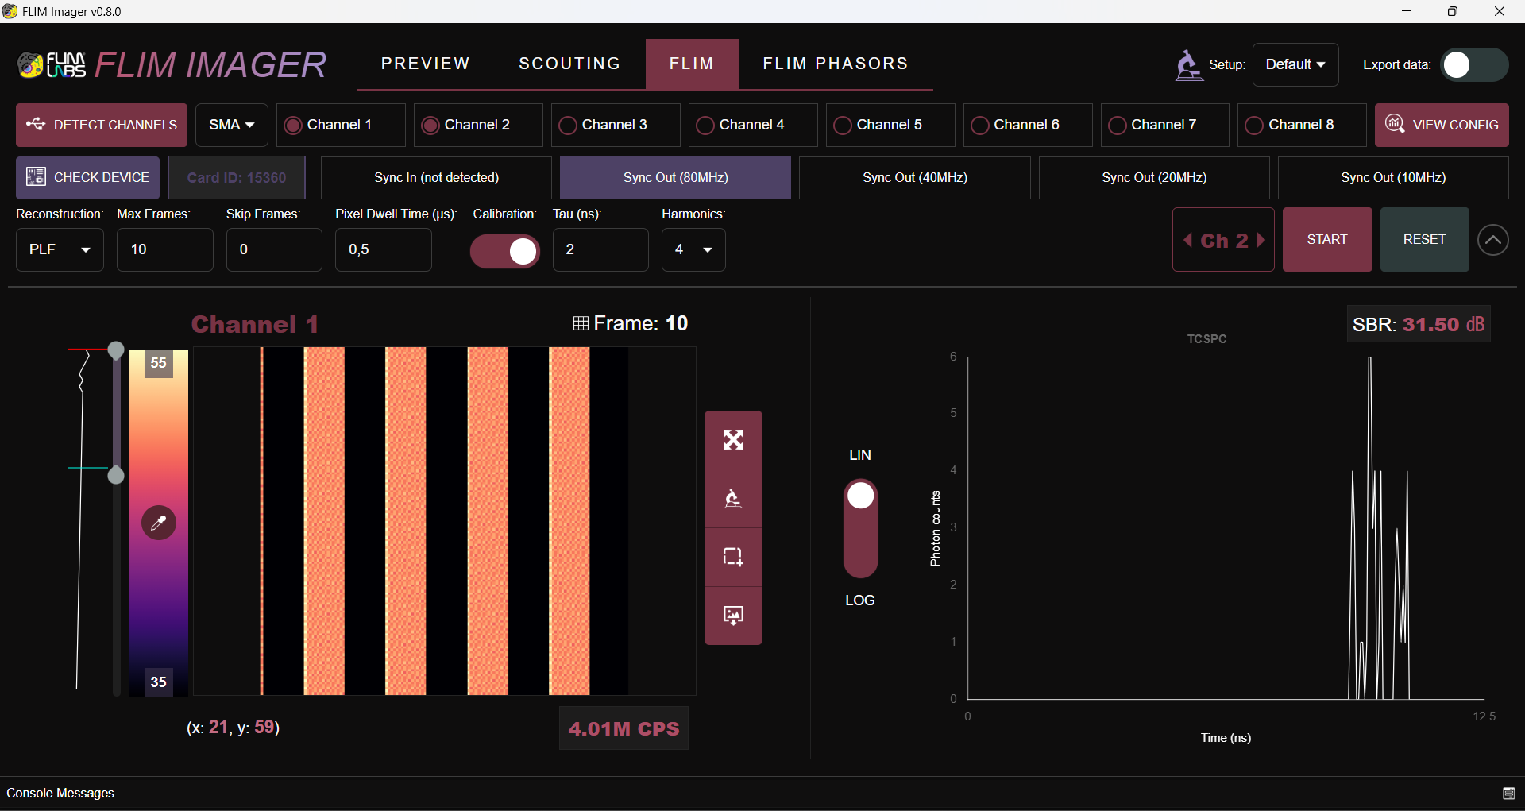
Task: Open the Reconstruction PLF dropdown
Action: point(60,249)
